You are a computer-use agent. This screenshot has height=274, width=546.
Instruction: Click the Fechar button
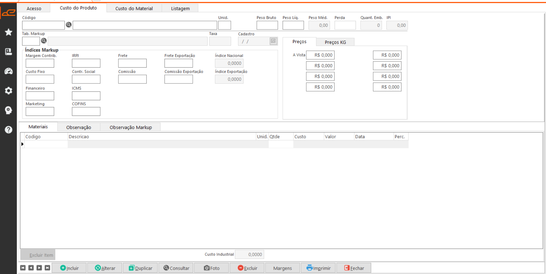tap(354, 268)
